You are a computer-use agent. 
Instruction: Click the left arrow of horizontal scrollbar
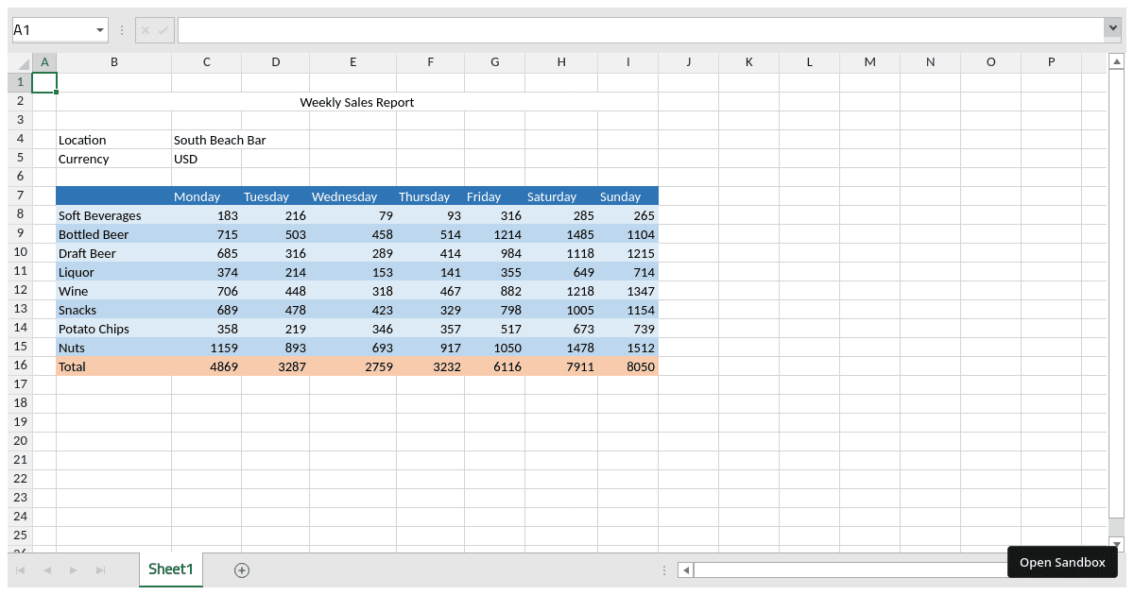(x=684, y=569)
